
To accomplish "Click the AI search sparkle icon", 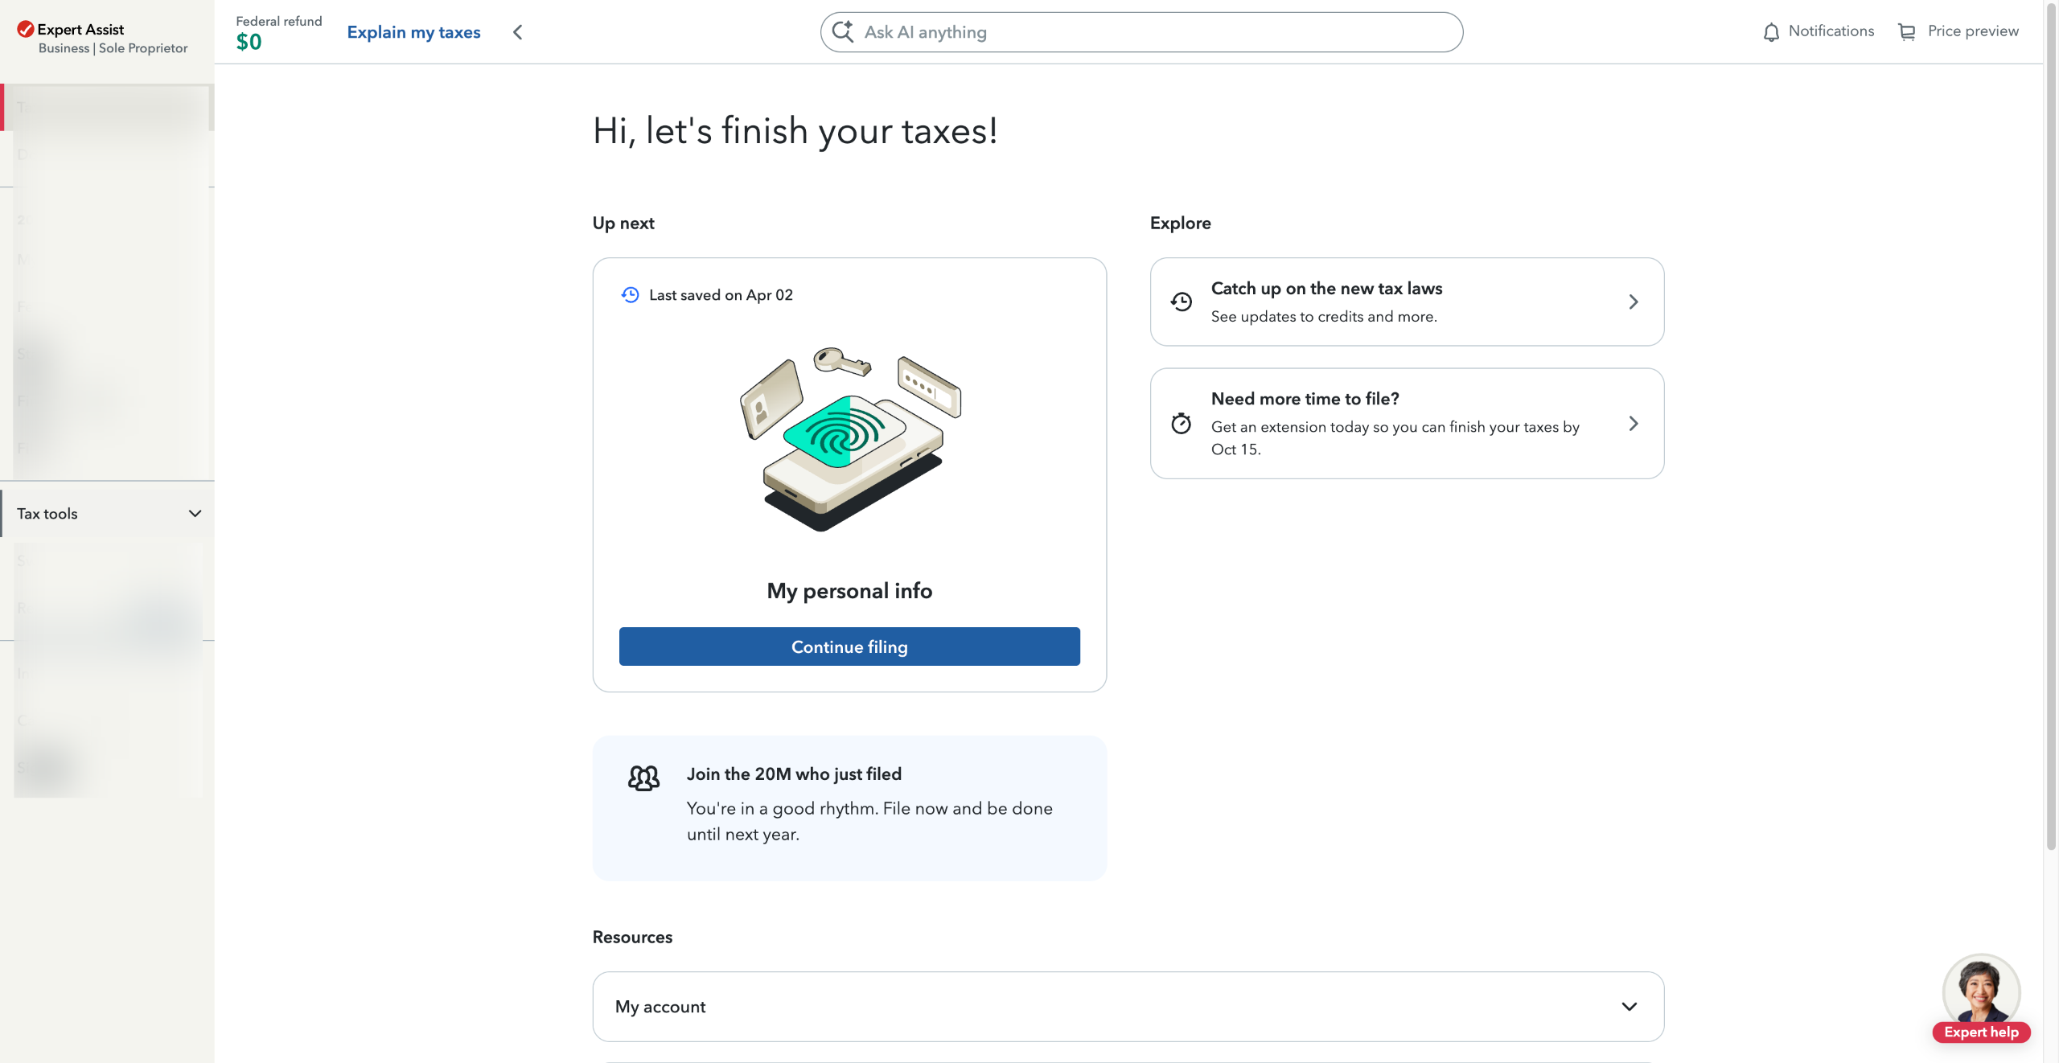I will (842, 32).
